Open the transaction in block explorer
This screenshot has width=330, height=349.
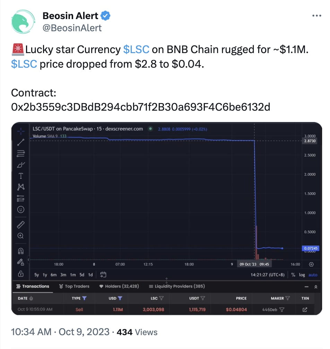[305, 309]
